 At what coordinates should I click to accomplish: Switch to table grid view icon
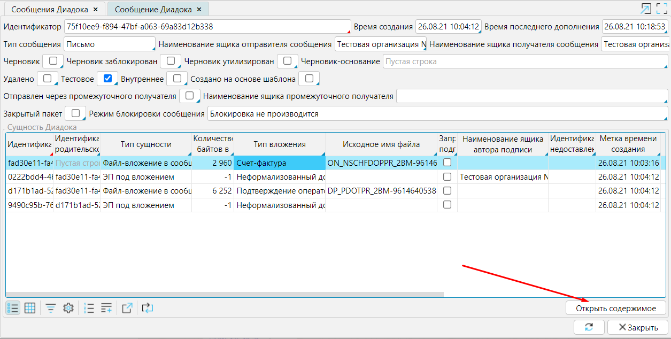click(30, 308)
